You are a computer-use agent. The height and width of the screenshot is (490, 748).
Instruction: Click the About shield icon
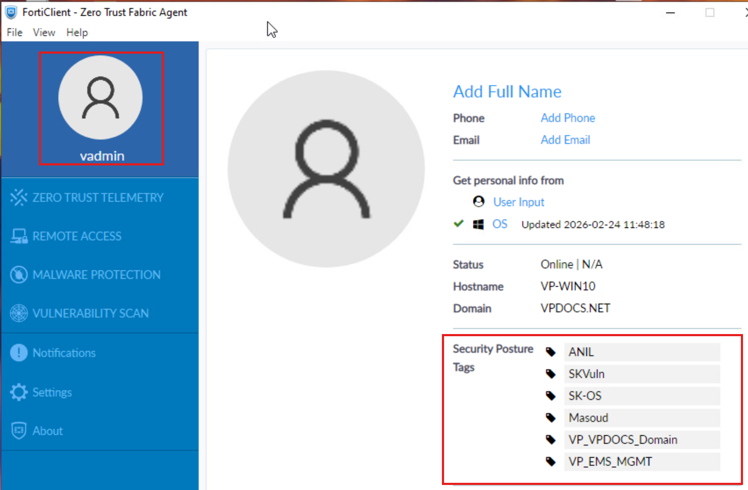click(19, 431)
